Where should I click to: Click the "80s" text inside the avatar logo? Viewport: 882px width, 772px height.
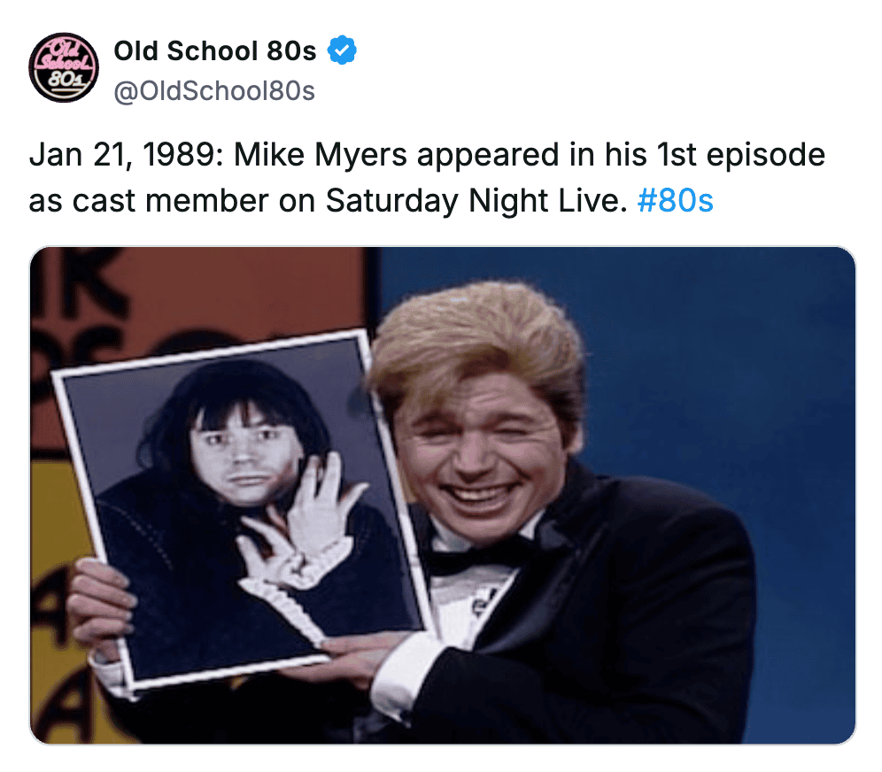[64, 80]
